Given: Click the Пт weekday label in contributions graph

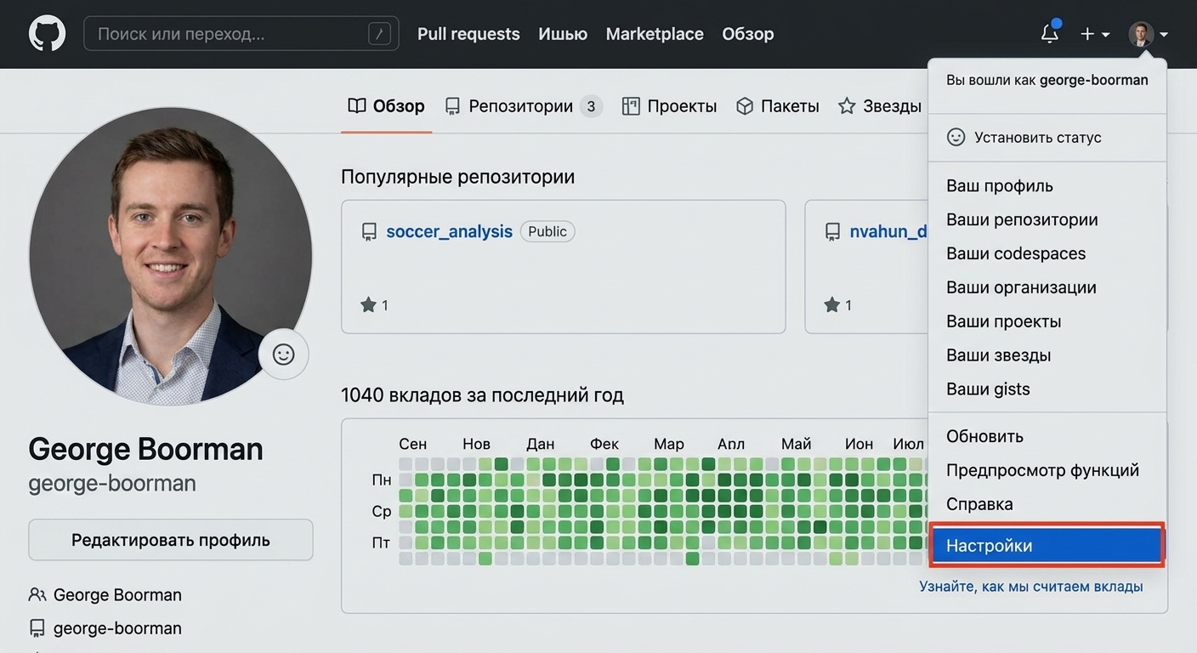Looking at the screenshot, I should pyautogui.click(x=382, y=542).
